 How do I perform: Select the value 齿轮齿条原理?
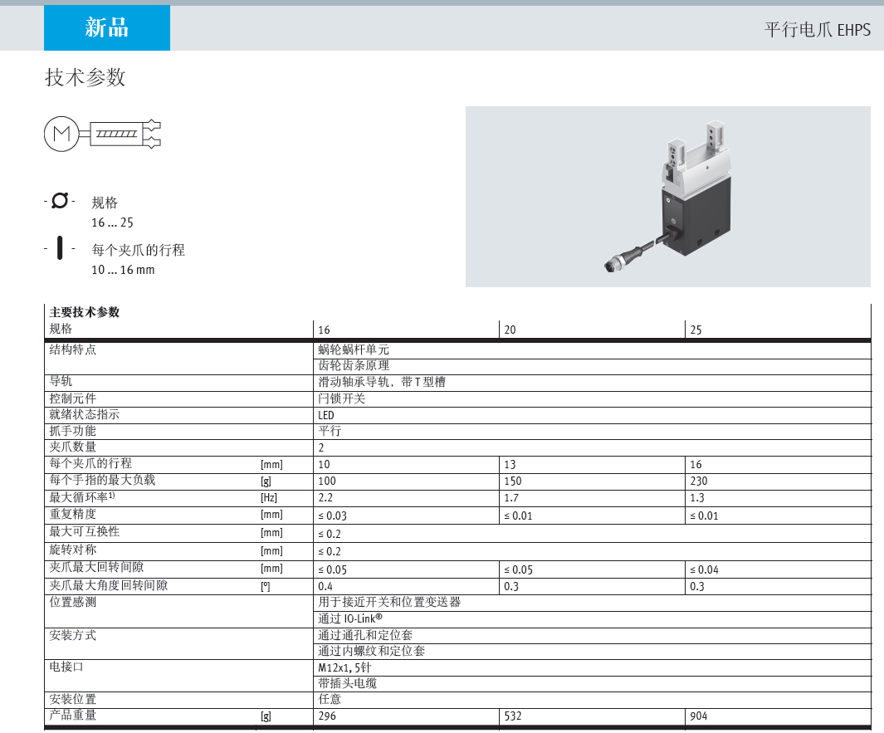pos(354,365)
